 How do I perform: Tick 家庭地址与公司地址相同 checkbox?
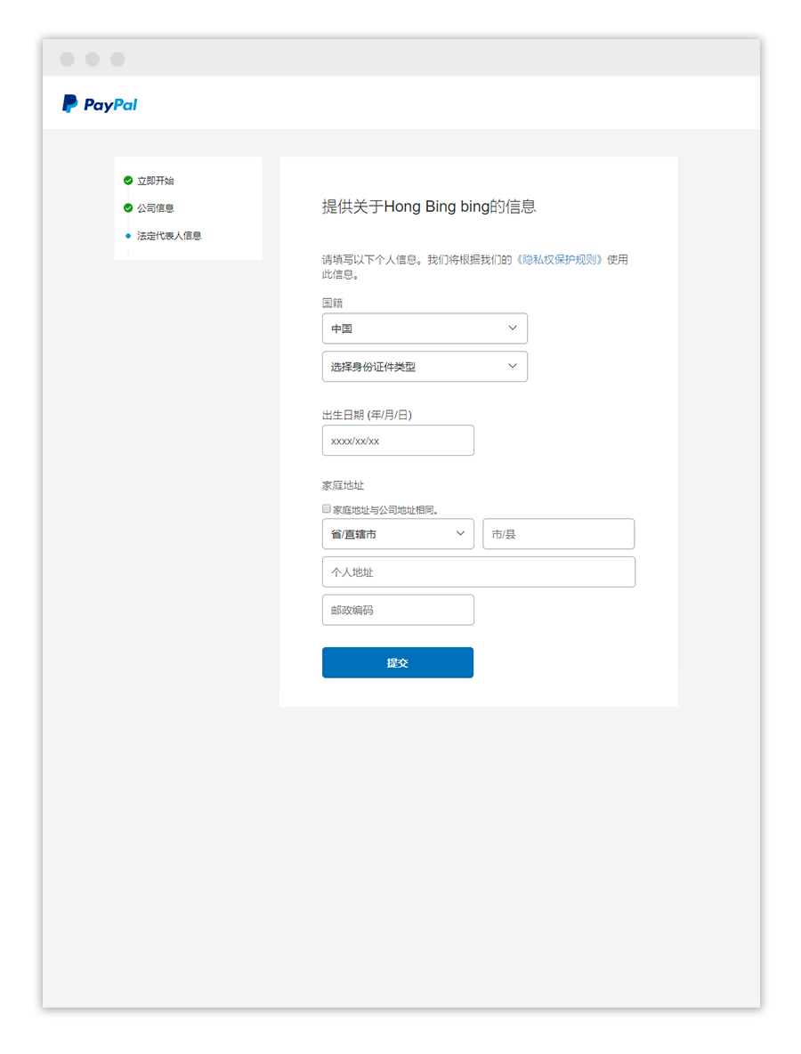pos(327,509)
